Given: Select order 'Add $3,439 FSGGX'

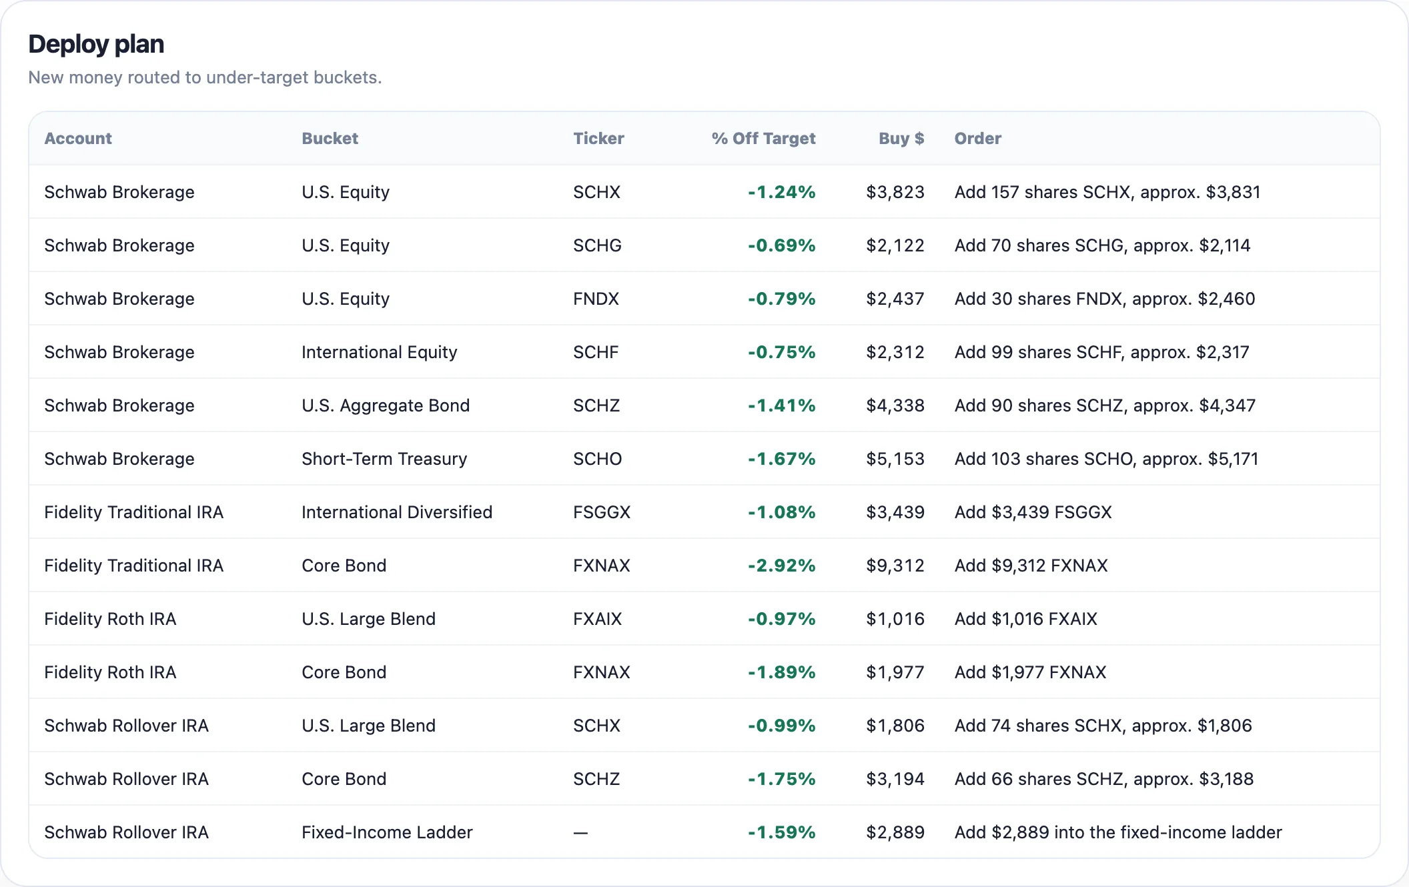Looking at the screenshot, I should point(1033,512).
